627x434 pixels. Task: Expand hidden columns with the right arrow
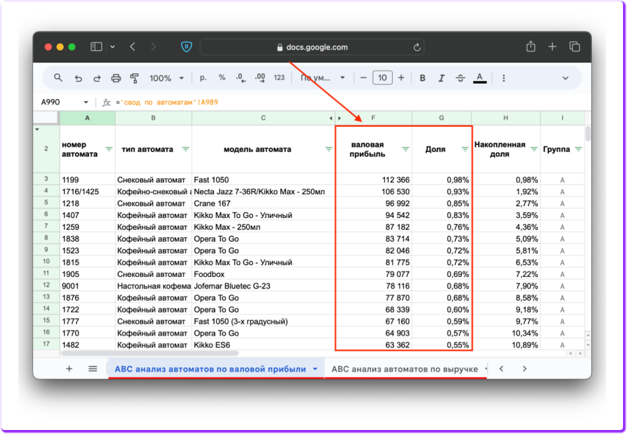(339, 118)
